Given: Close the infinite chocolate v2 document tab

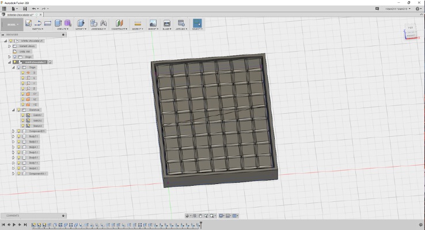Looking at the screenshot, I should 41,14.
